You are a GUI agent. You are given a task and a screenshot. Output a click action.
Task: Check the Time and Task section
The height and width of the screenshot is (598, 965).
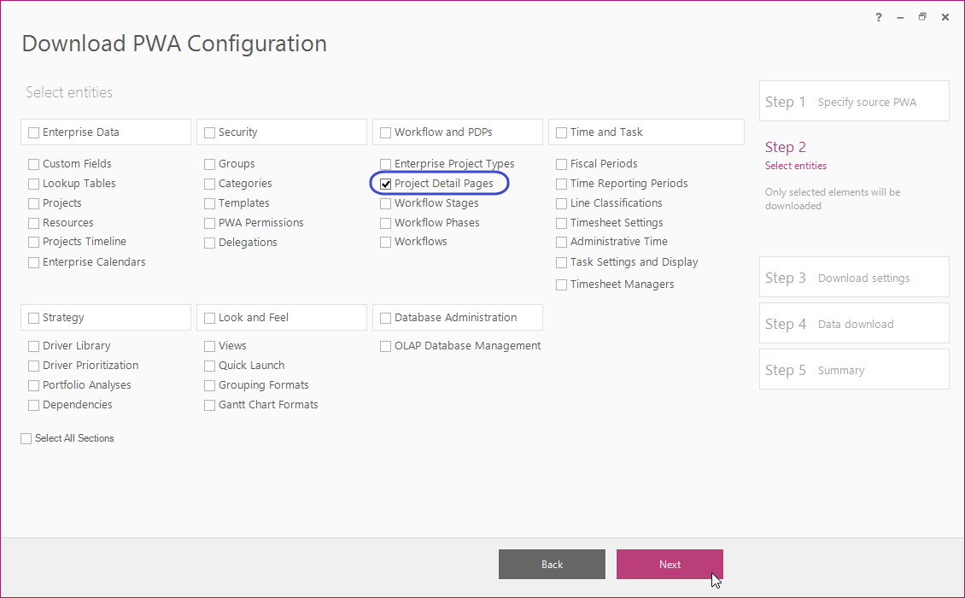[561, 132]
